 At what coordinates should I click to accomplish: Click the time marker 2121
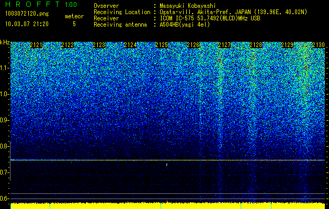point(36,45)
